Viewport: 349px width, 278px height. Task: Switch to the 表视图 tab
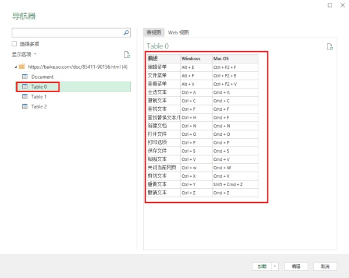(x=154, y=33)
